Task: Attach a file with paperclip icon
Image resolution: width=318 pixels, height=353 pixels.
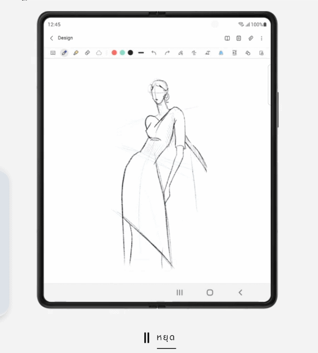Action: (251, 38)
